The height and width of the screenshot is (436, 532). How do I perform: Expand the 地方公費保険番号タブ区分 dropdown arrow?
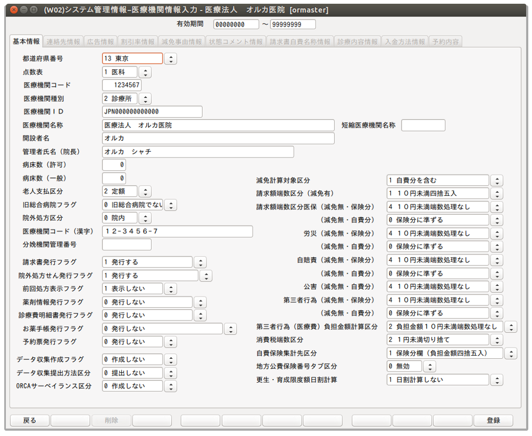coord(430,366)
